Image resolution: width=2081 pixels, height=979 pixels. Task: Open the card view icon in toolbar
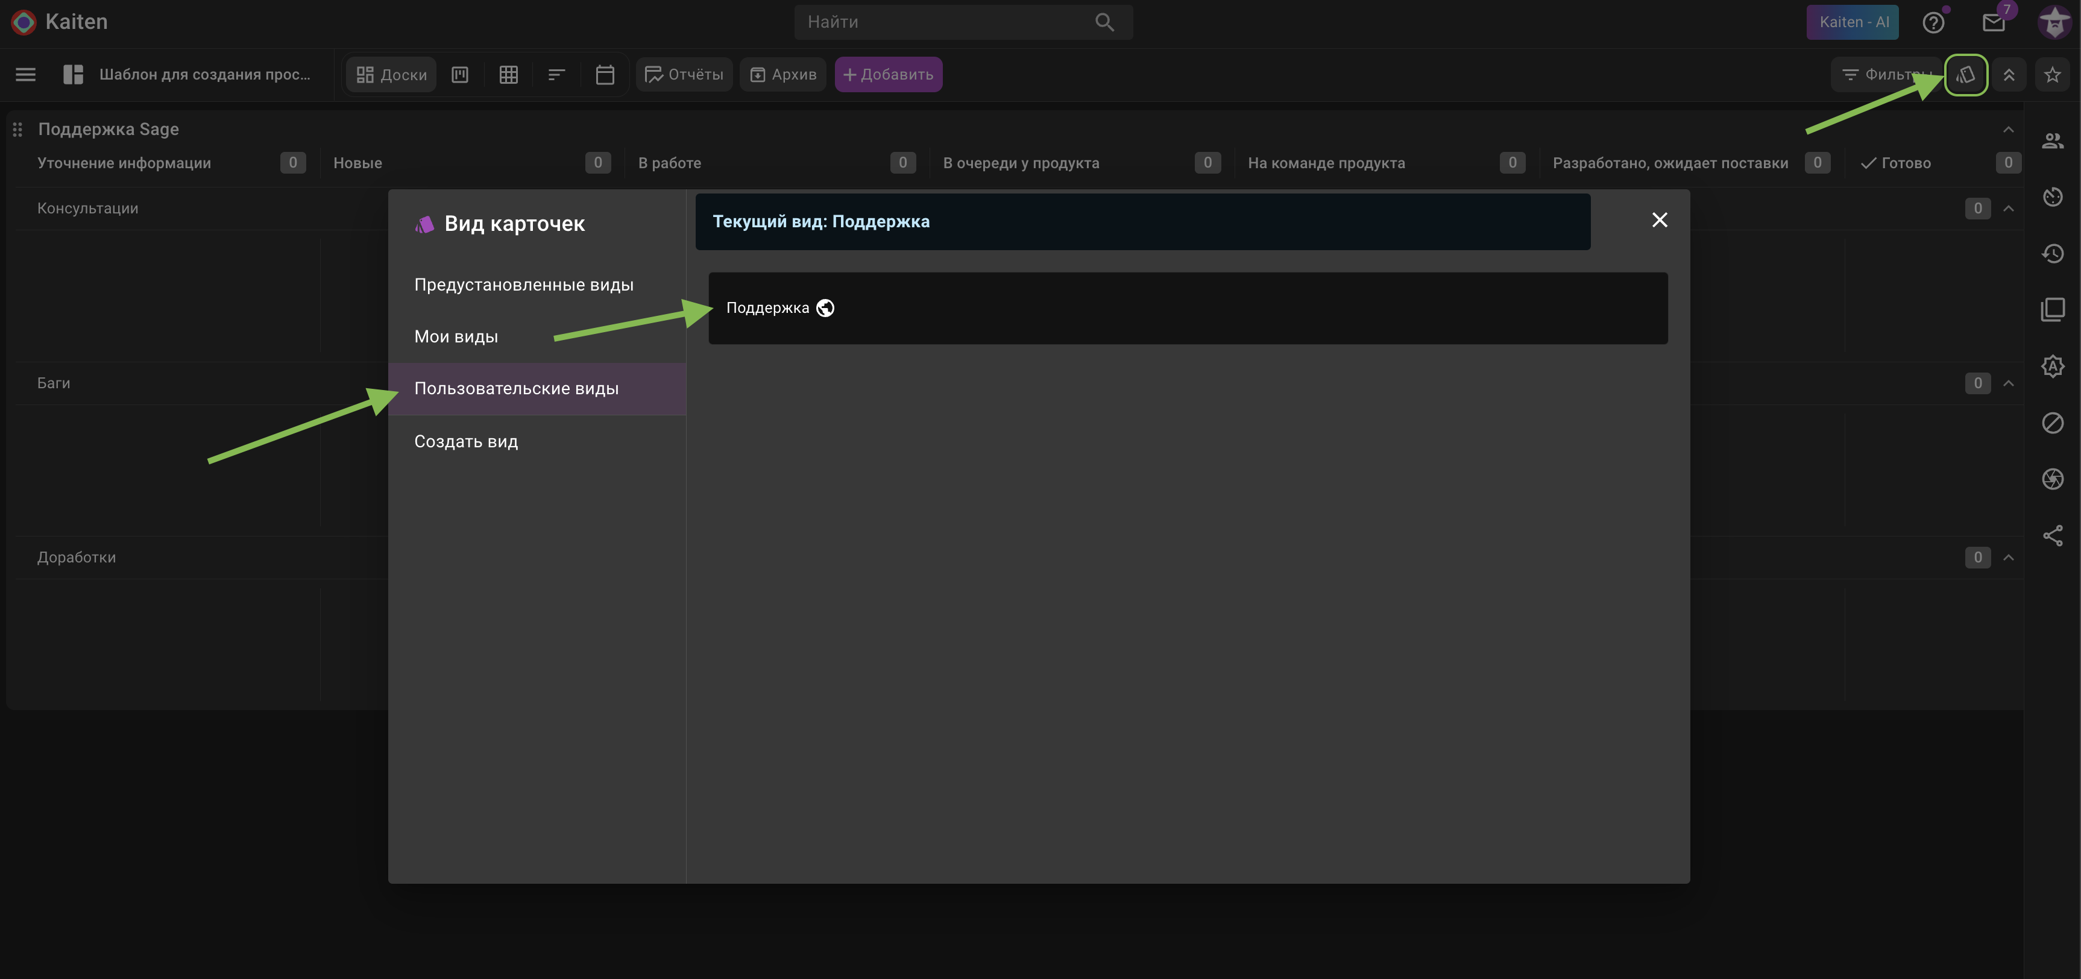pyautogui.click(x=1965, y=74)
